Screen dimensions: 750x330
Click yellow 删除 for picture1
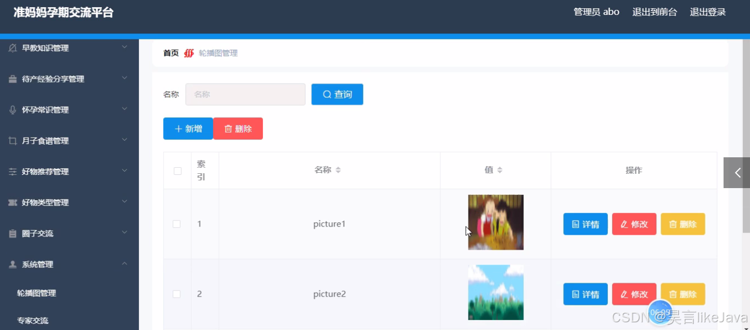683,224
